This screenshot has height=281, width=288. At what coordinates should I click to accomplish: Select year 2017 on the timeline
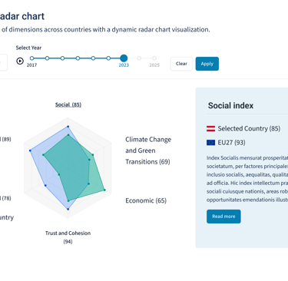point(31,58)
